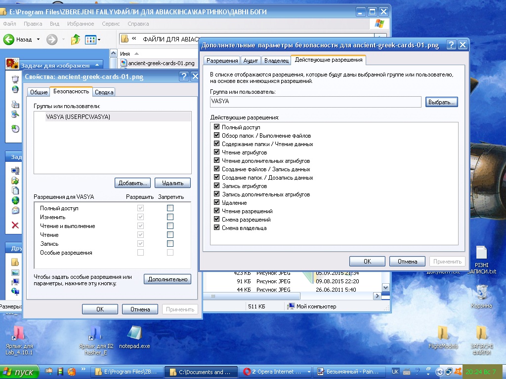The width and height of the screenshot is (506, 379).
Task: Toggle Полный доступ checkbox in Действующие разрешения
Action: point(216,127)
